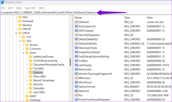172x102 pixels.
Task: Open the File menu
Action: coord(3,8)
